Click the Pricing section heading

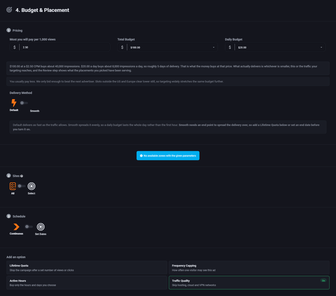[x=18, y=30]
